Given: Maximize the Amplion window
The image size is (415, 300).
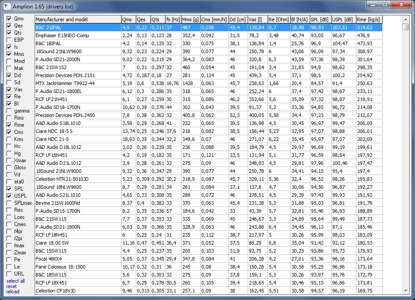Looking at the screenshot, I should (385, 4).
